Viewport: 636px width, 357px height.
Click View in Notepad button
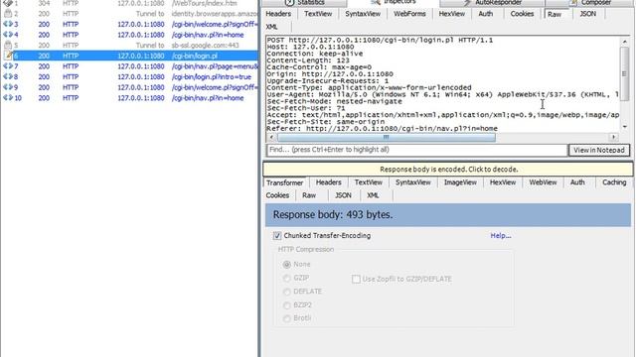599,150
